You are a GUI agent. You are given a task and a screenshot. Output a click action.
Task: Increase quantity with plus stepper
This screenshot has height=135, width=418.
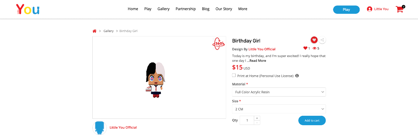click(x=257, y=118)
